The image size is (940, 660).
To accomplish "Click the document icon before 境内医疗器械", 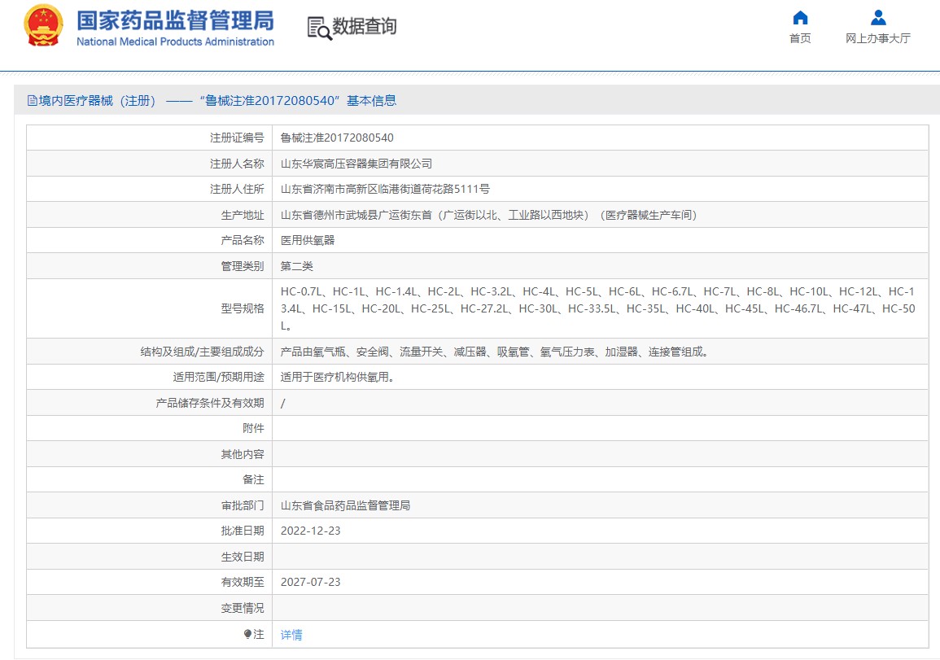I will coord(32,101).
